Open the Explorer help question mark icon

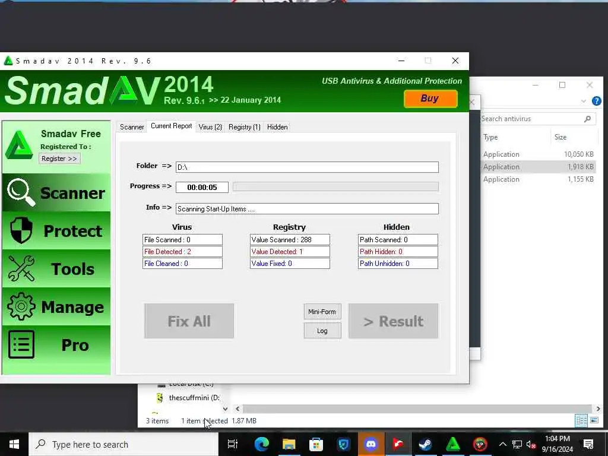(596, 101)
